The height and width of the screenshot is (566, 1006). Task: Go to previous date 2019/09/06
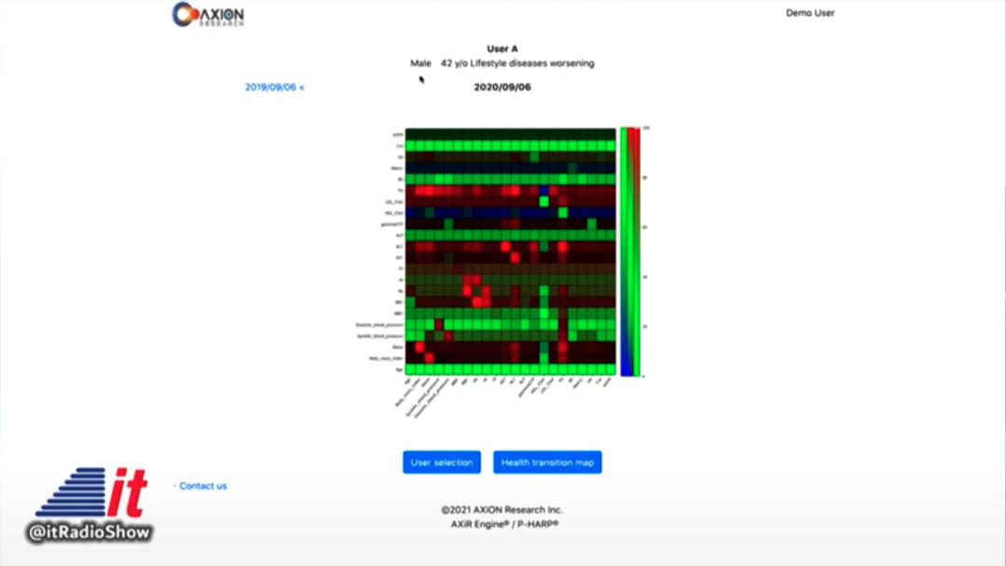click(x=274, y=87)
